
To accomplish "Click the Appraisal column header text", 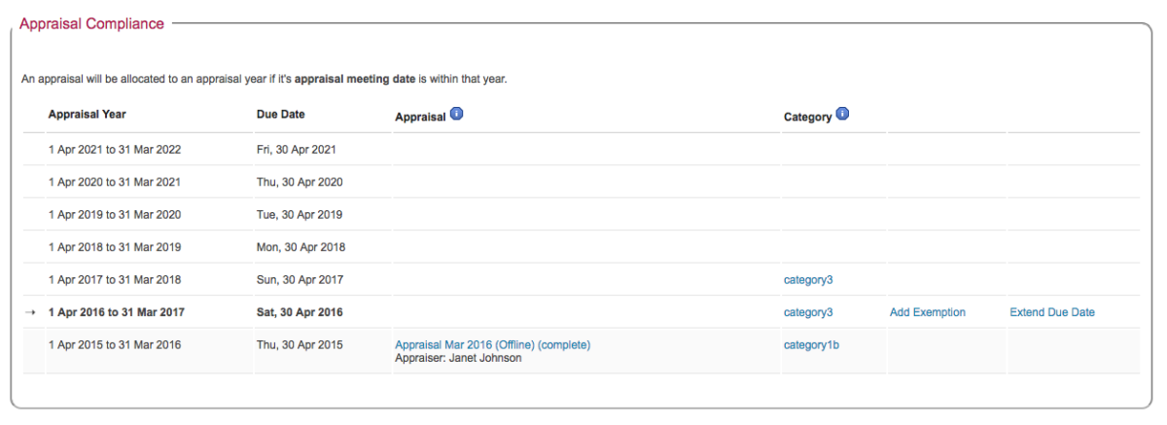I will (x=420, y=117).
